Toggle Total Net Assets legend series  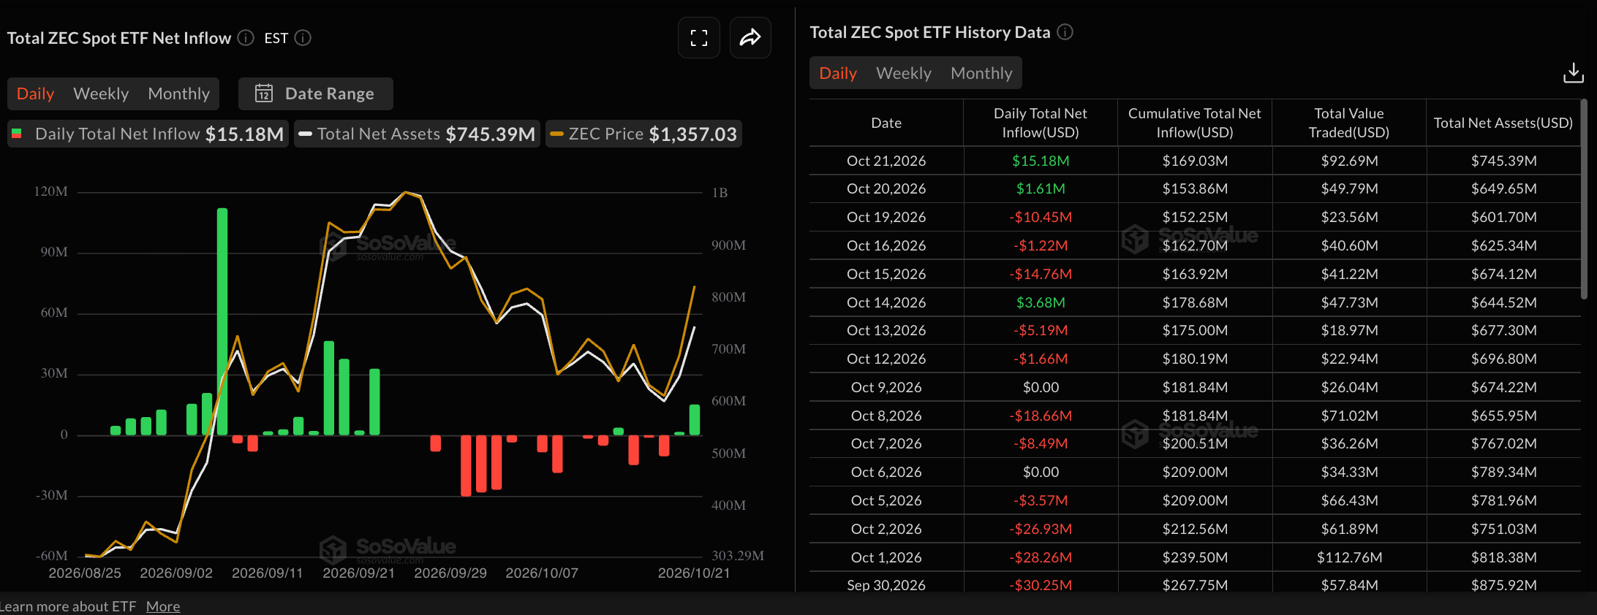[x=417, y=134]
